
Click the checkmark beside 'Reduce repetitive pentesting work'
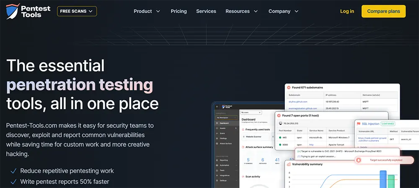(13, 171)
